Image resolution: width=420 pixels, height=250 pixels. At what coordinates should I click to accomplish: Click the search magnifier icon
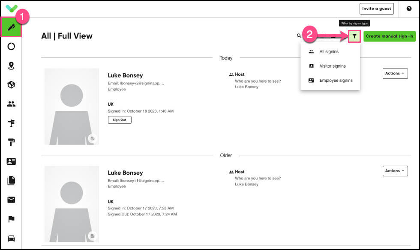(x=299, y=36)
